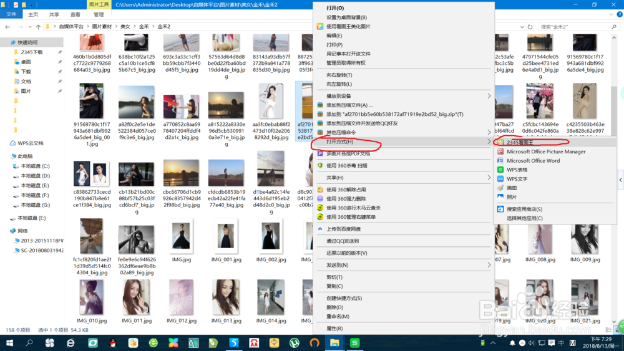Click 使用 360强力删除 icon
The width and height of the screenshot is (624, 351).
(x=320, y=199)
